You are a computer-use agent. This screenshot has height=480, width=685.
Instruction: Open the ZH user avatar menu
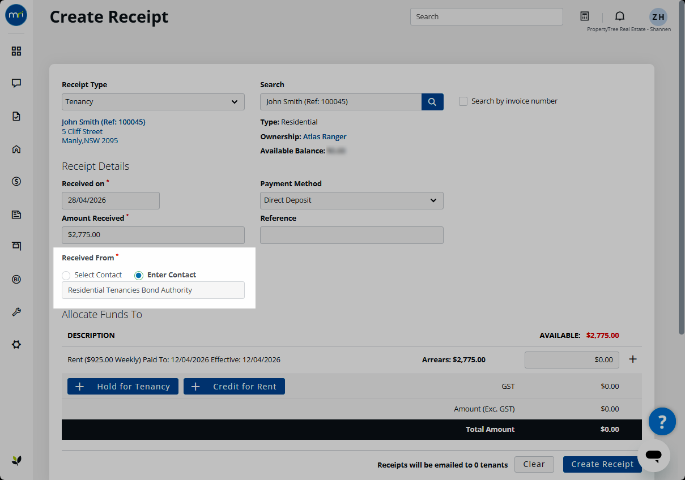click(x=658, y=16)
